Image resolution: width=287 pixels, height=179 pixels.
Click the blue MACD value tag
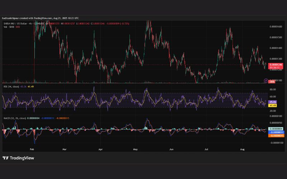276,132
